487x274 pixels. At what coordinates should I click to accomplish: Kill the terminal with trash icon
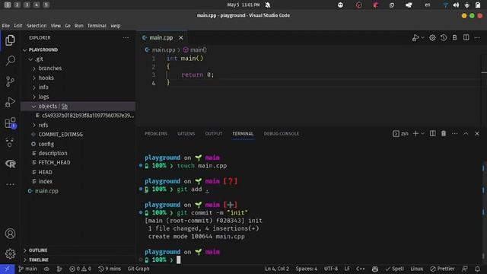tap(444, 134)
